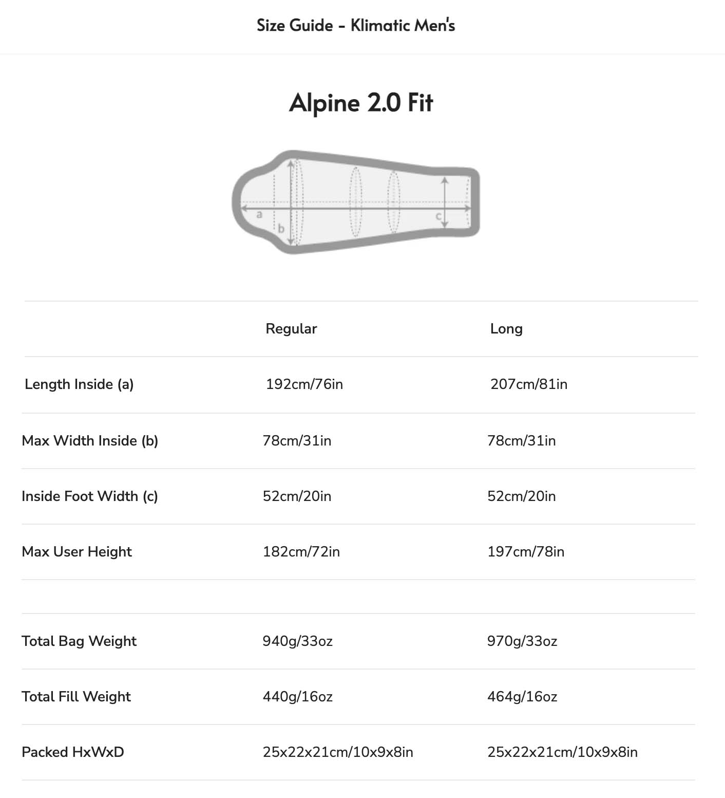Click the 'Total Fill Weight' row label
This screenshot has width=725, height=798.
(76, 697)
